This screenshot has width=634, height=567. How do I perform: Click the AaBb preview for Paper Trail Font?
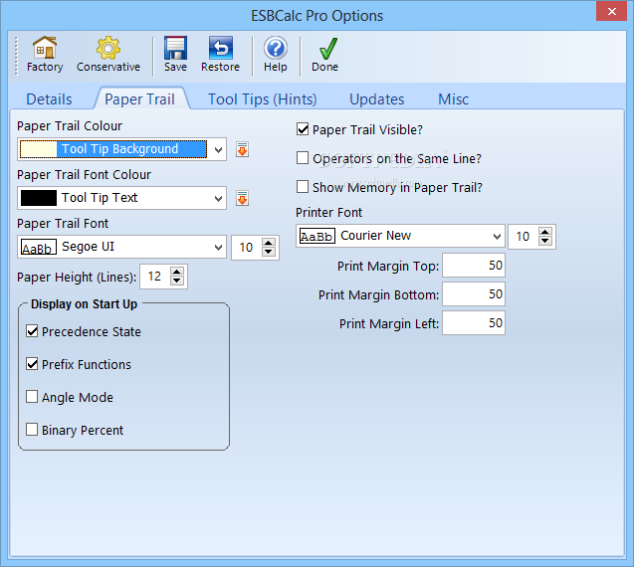click(39, 247)
